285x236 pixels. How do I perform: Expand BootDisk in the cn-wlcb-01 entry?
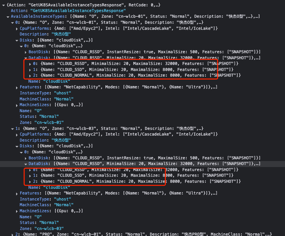pyautogui.click(x=26, y=52)
